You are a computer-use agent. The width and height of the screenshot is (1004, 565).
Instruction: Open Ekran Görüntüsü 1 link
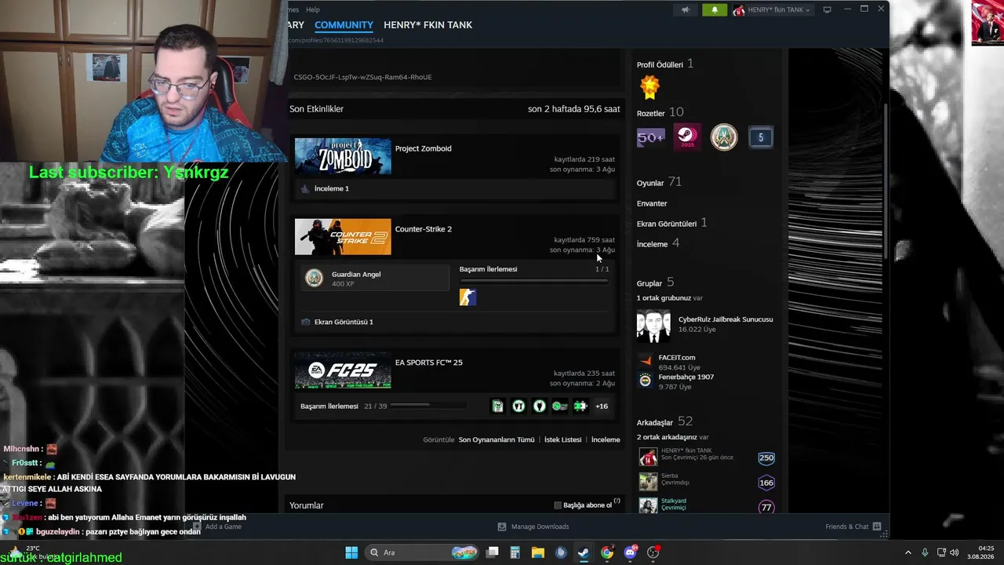[344, 322]
